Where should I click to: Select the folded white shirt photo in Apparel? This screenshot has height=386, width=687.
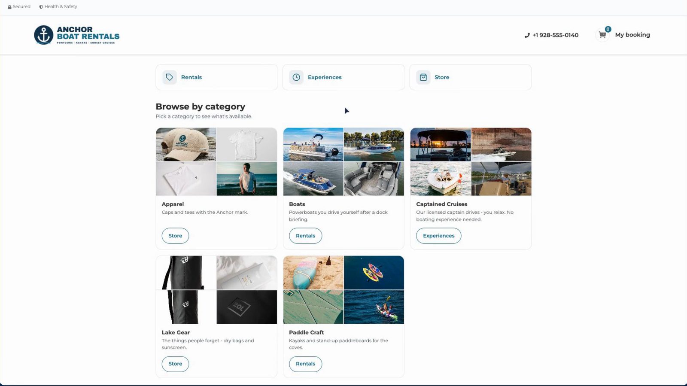click(186, 179)
